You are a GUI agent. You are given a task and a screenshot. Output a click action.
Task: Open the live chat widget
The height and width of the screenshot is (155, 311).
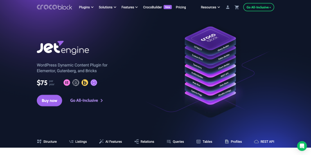tap(302, 146)
